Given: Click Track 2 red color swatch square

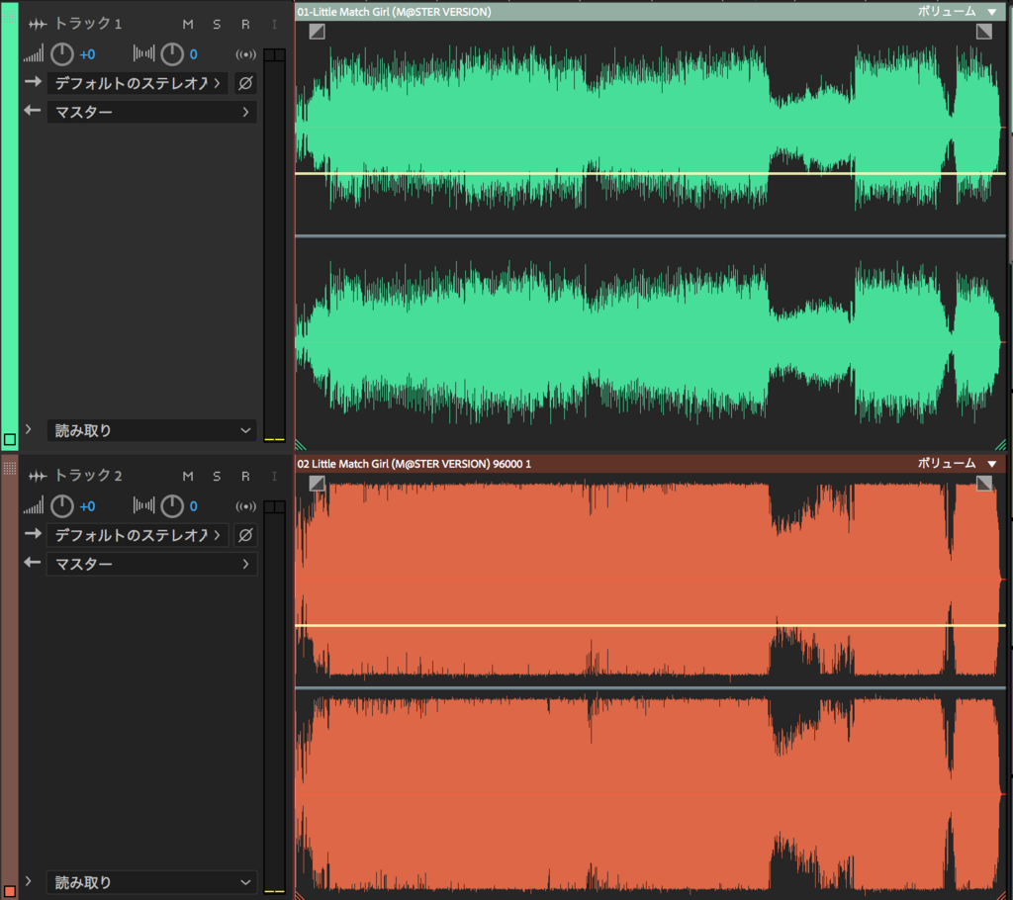Looking at the screenshot, I should coord(10,892).
